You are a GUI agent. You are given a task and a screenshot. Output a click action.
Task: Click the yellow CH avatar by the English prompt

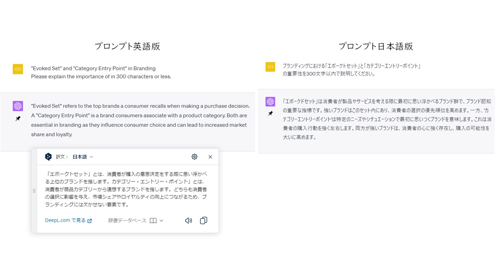point(18,69)
